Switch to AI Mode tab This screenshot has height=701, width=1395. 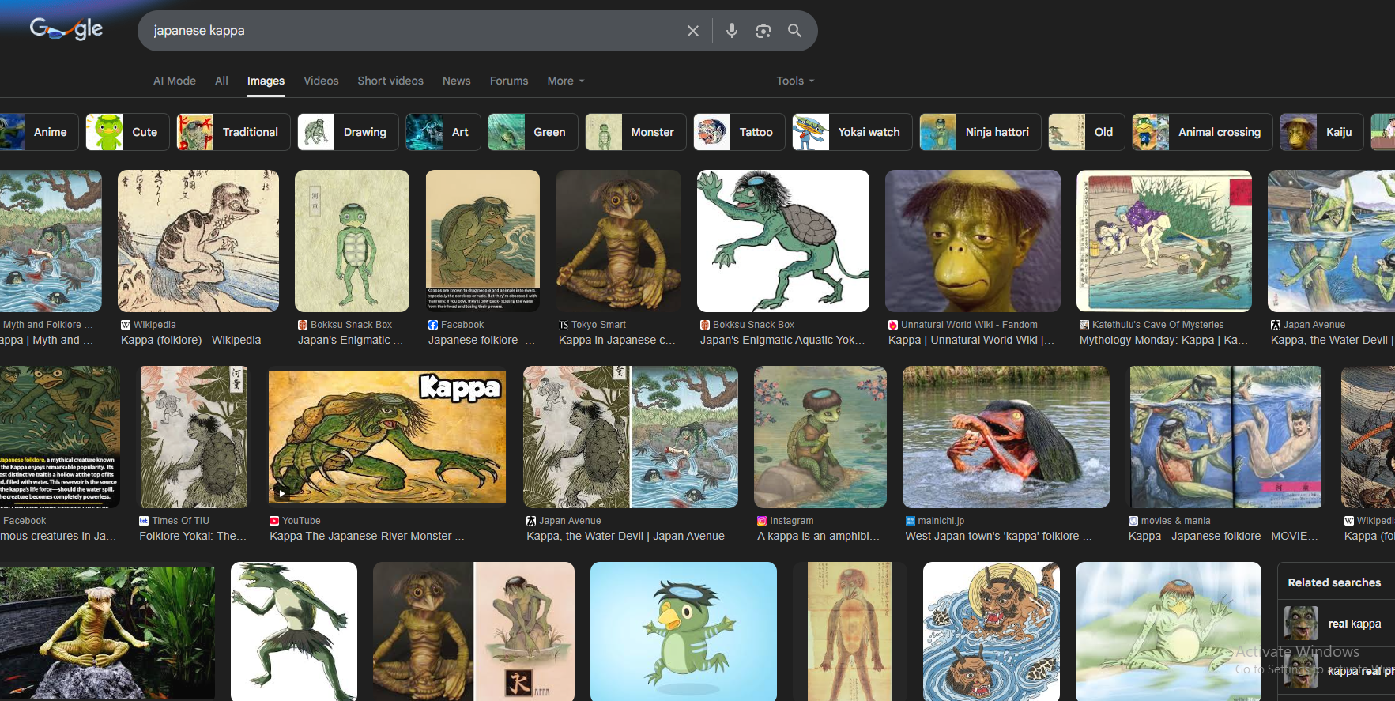[175, 81]
